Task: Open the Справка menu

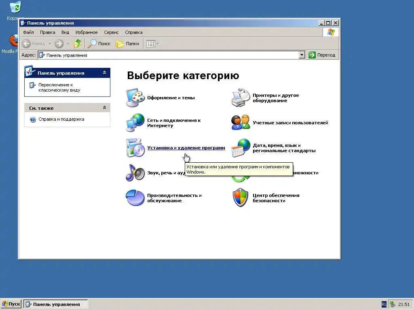Action: [133, 32]
